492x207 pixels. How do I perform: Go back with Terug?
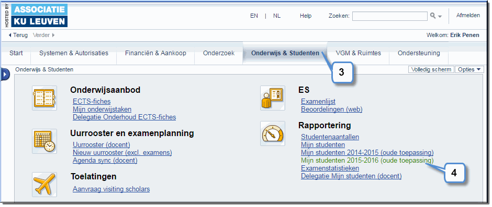coord(18,35)
